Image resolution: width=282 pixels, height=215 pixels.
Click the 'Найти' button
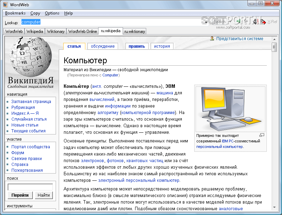point(44,195)
